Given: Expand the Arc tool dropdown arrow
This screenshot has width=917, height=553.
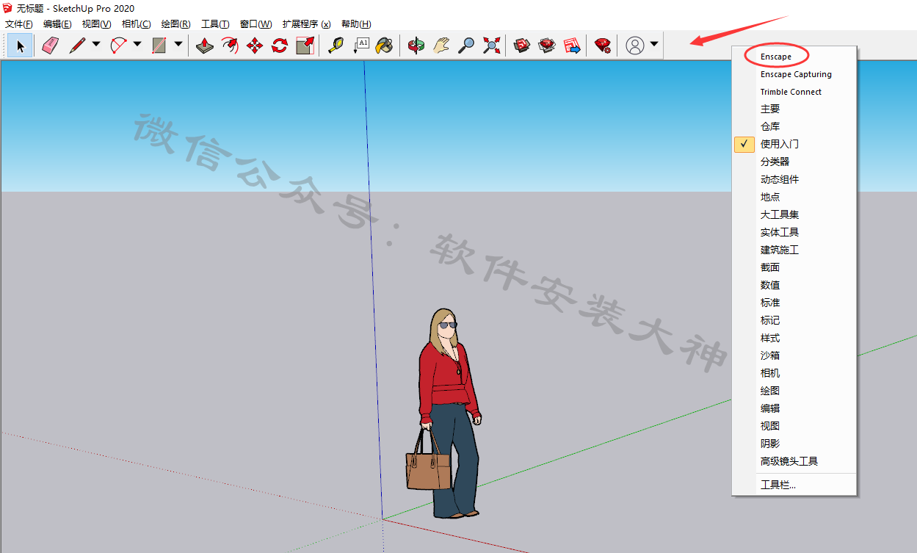Looking at the screenshot, I should pyautogui.click(x=137, y=45).
